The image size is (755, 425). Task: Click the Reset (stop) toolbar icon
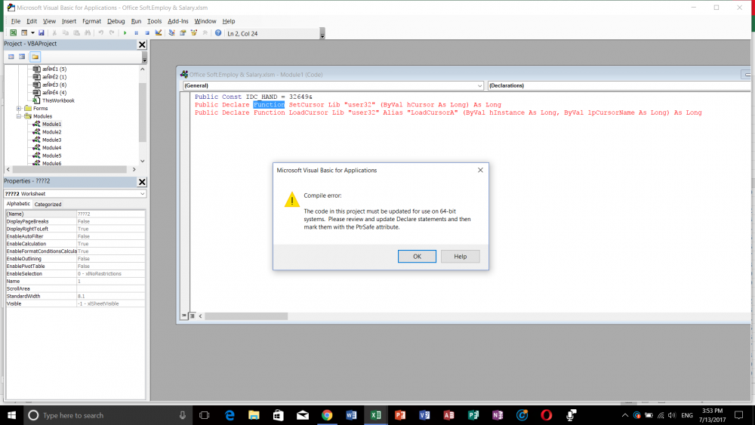[x=147, y=33]
